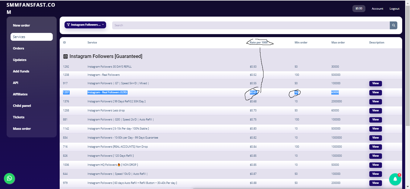Open Instagram Followers category filter dropdown
Viewport: 410px width, 189px height.
click(x=85, y=25)
